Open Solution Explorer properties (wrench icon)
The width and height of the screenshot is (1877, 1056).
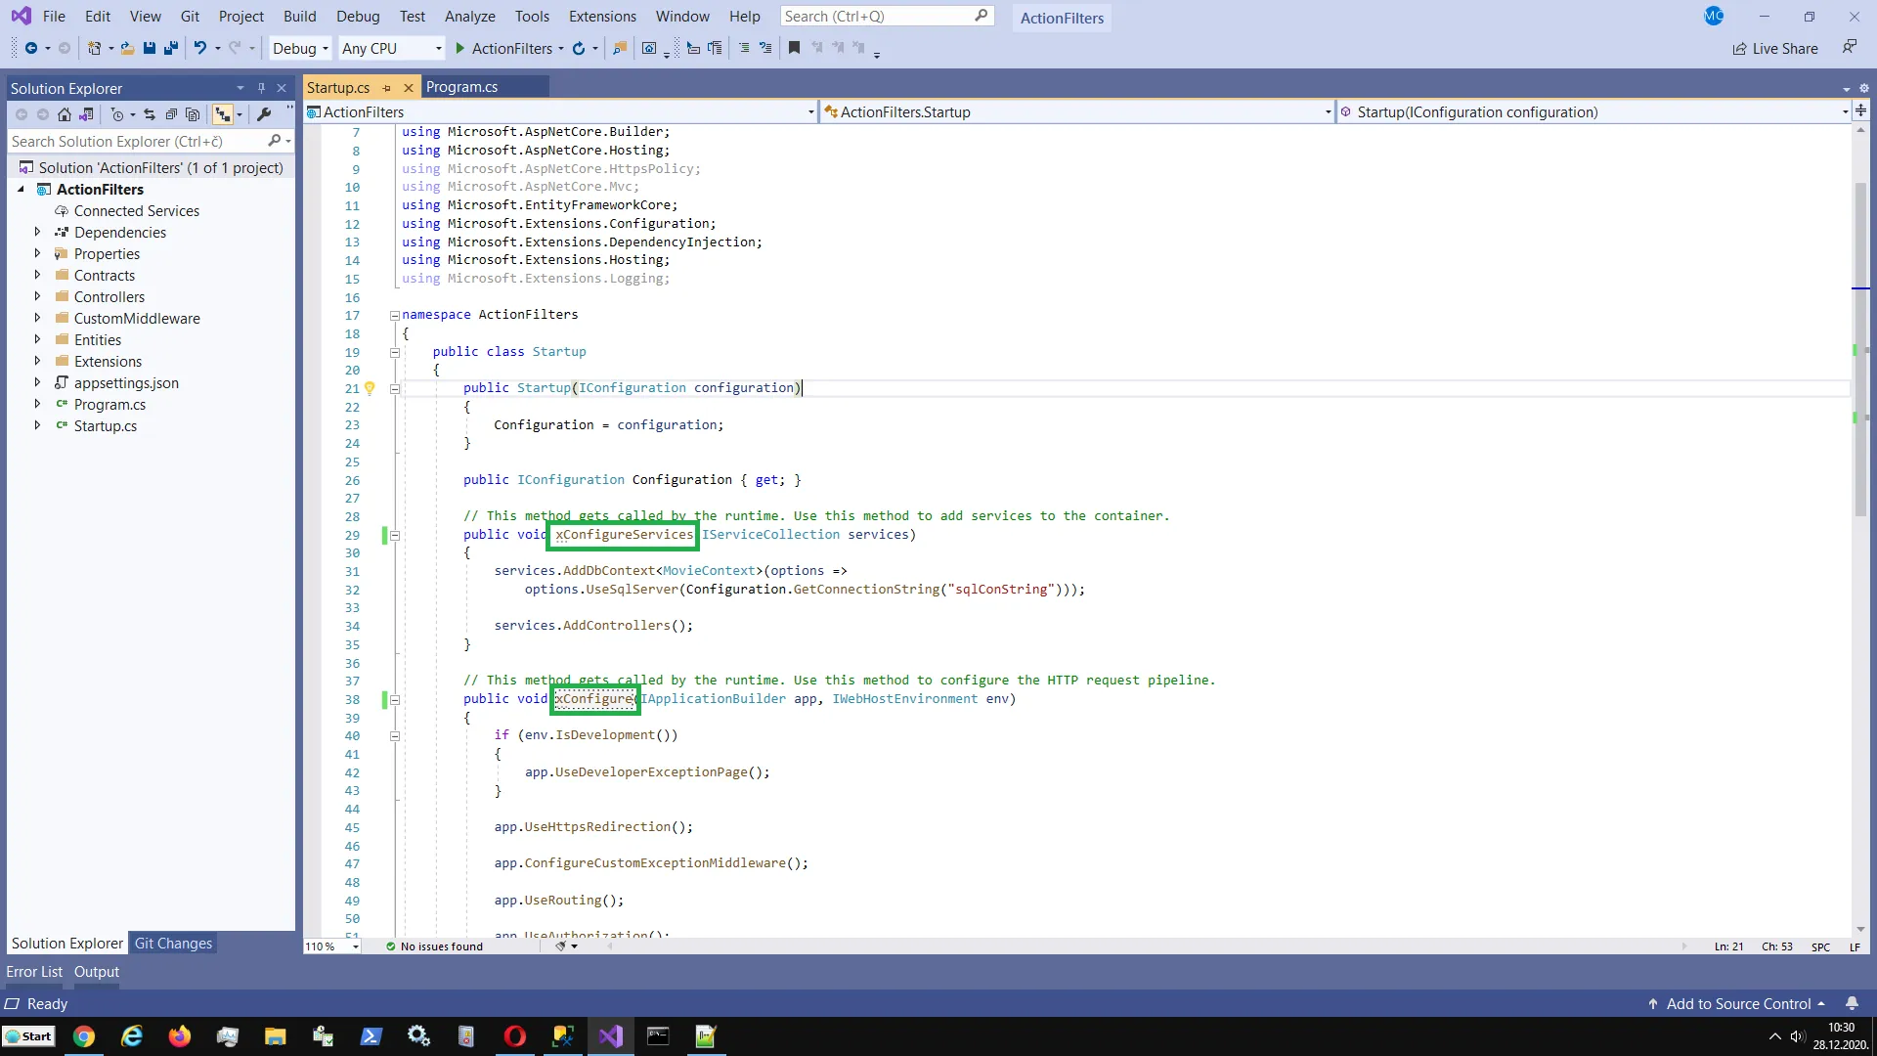point(264,114)
